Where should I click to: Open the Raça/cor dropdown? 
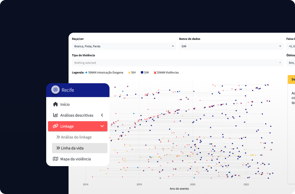(124, 46)
